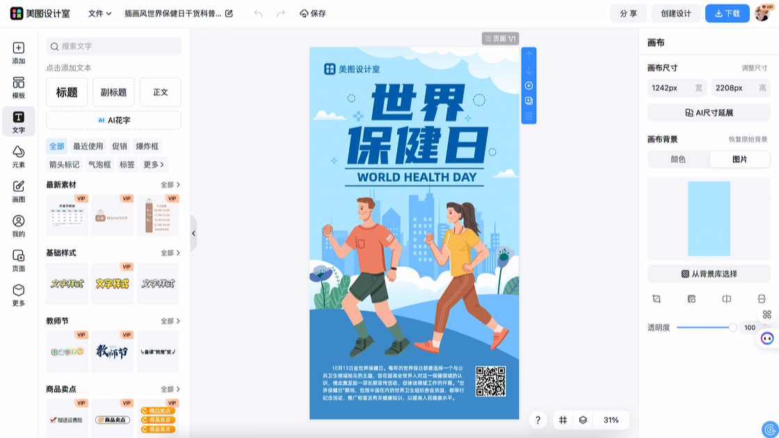Expand 全部 for 基础样式 section
Viewport: 779px width, 438px height.
[170, 253]
